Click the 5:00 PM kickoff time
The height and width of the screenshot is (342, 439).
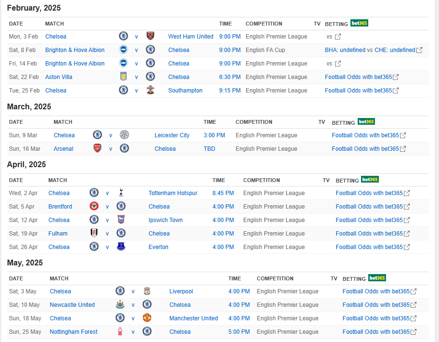[x=239, y=331]
